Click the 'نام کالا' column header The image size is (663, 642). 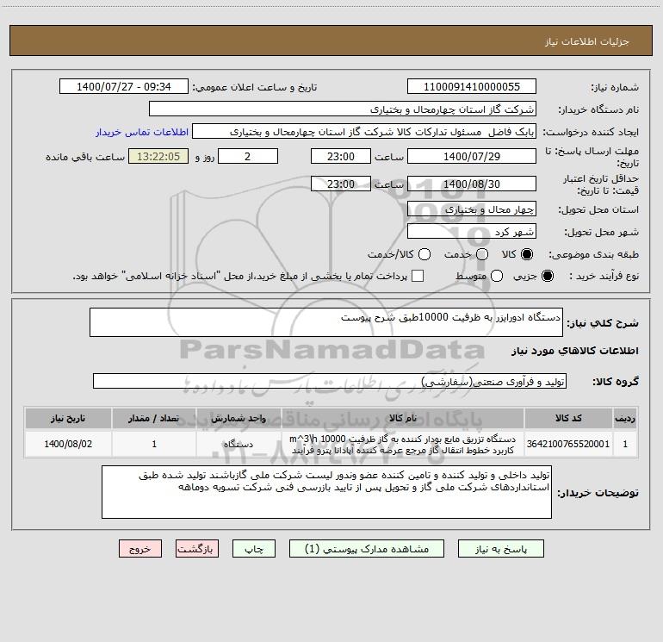(403, 418)
